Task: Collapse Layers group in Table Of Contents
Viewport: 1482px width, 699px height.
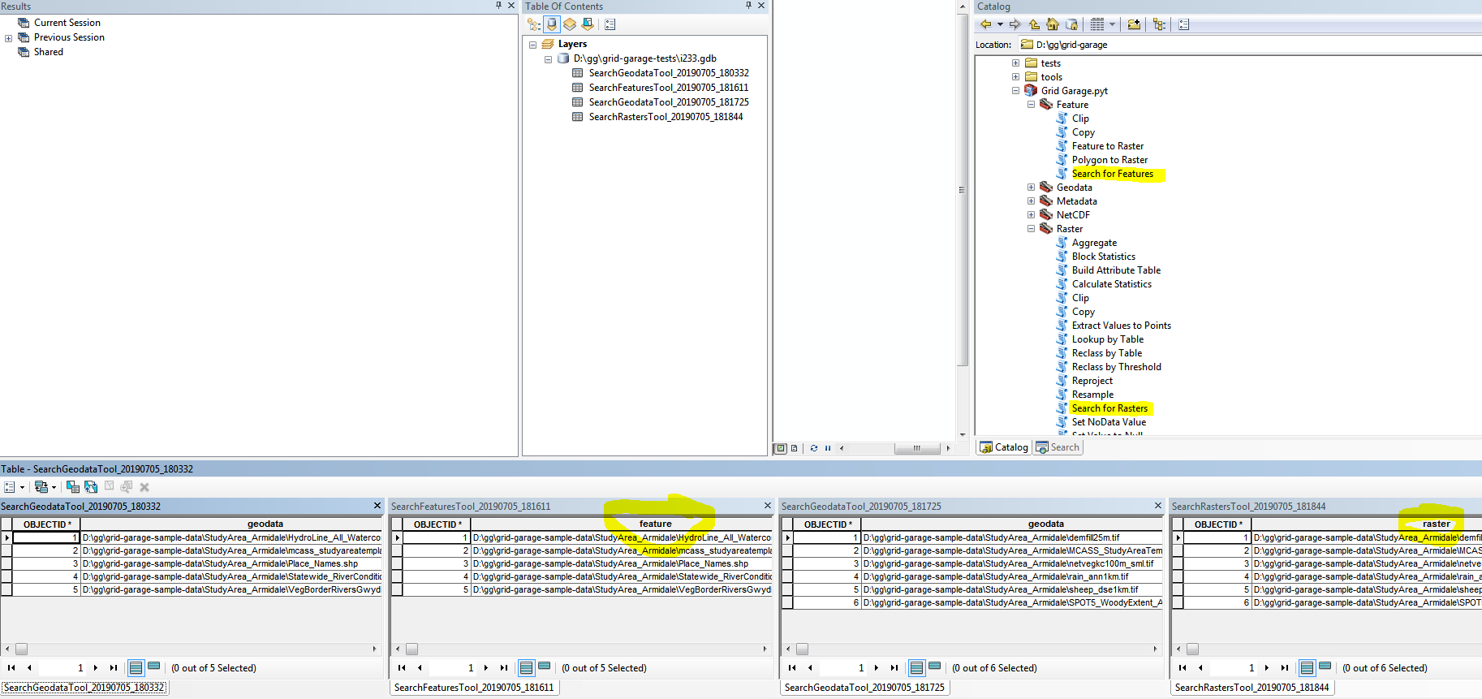Action: click(532, 45)
